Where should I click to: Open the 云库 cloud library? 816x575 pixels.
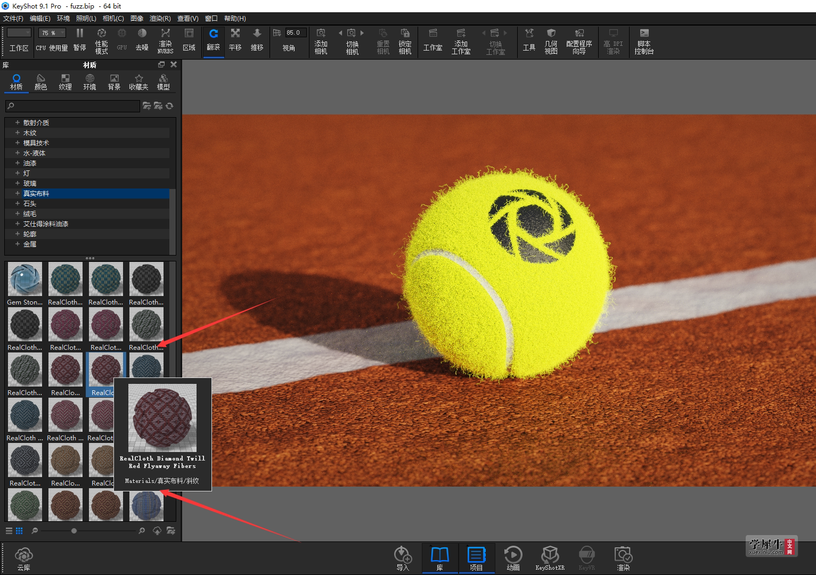(x=23, y=558)
